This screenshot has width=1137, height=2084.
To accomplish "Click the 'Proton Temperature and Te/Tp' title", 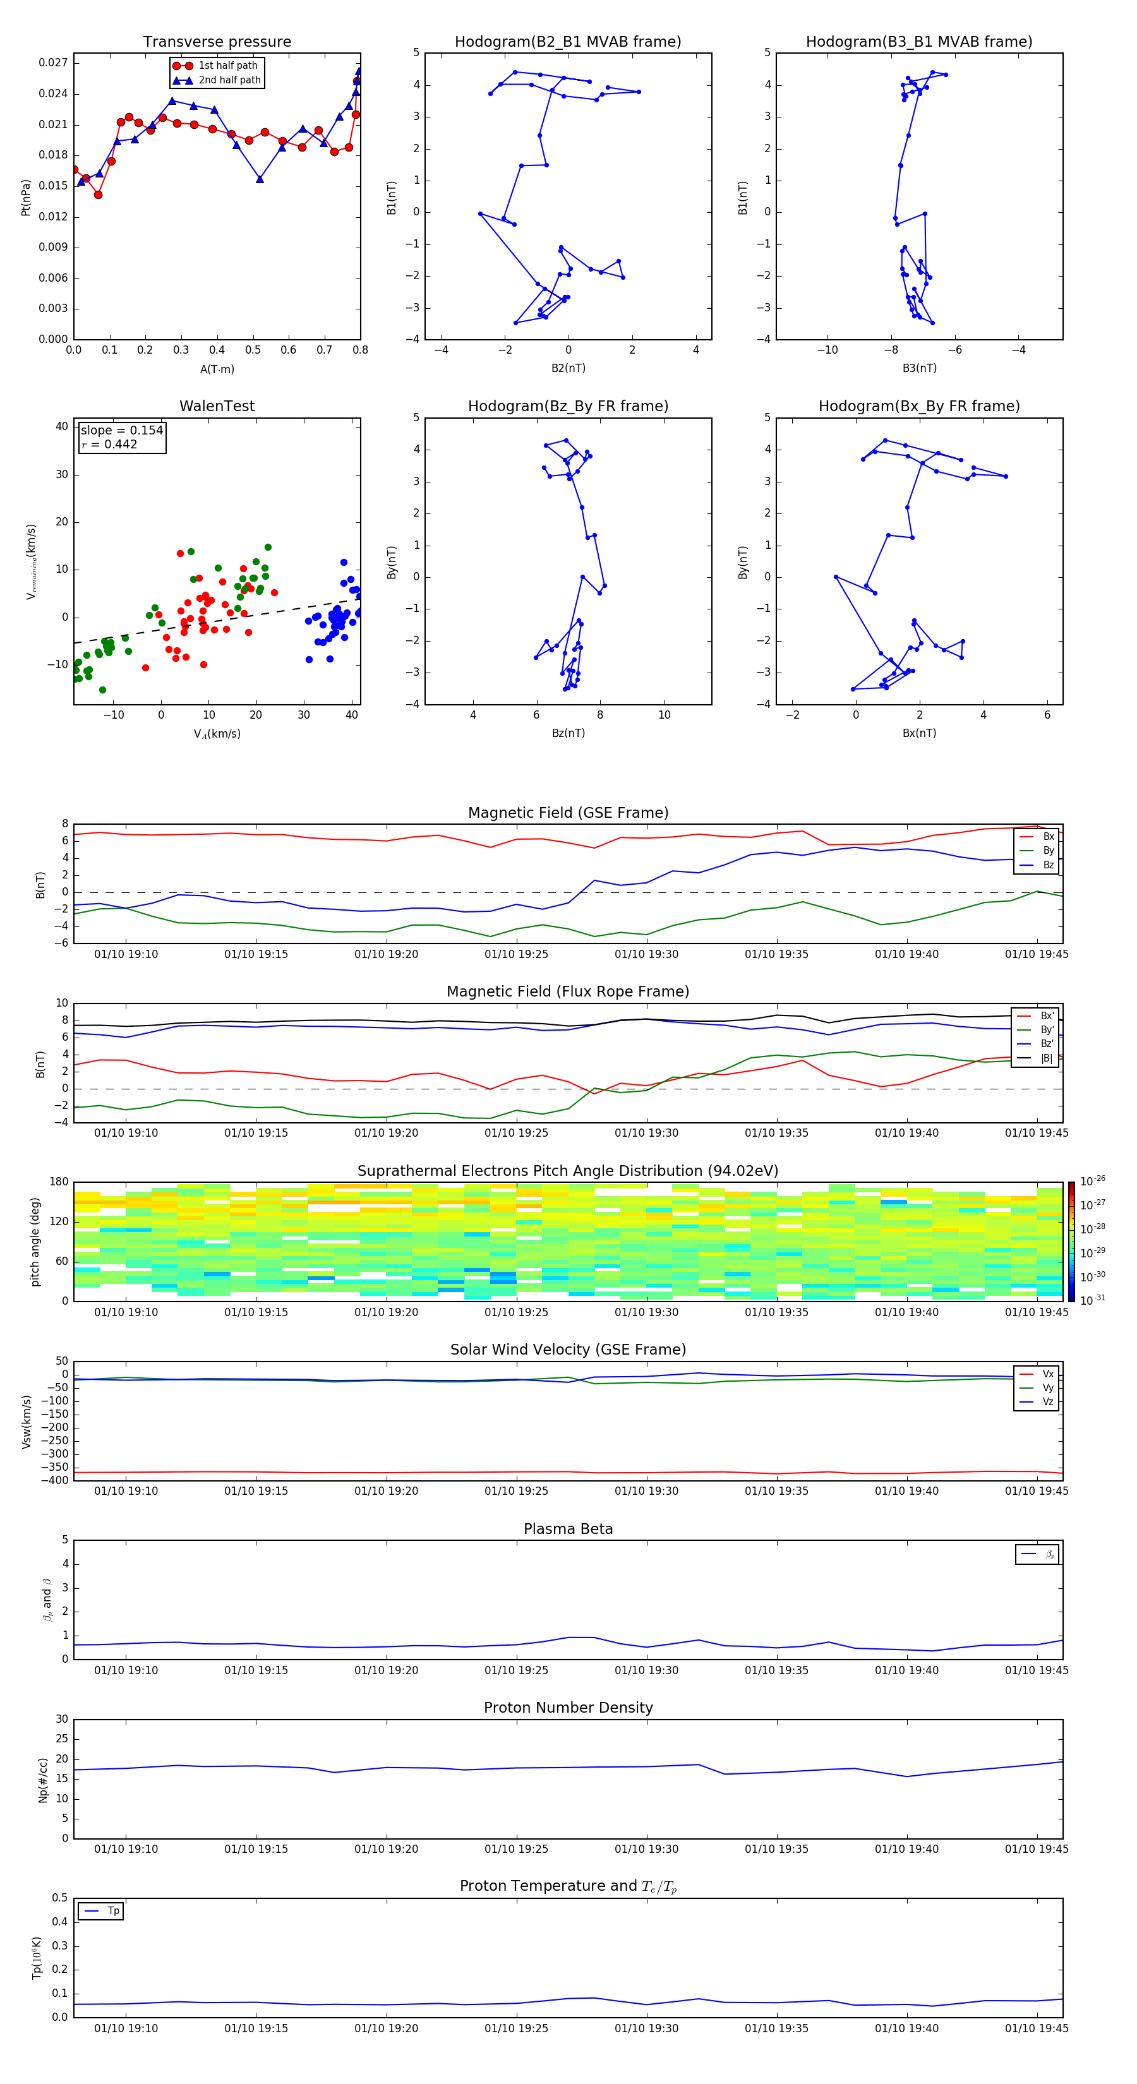I will click(x=568, y=1886).
